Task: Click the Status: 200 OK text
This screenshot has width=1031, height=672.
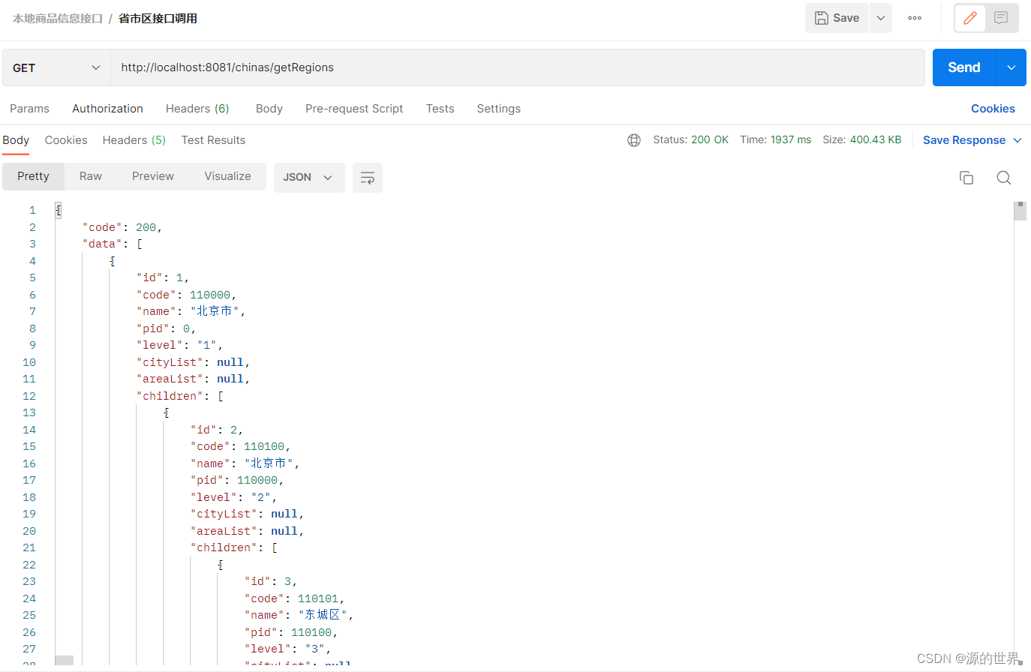Action: tap(691, 140)
